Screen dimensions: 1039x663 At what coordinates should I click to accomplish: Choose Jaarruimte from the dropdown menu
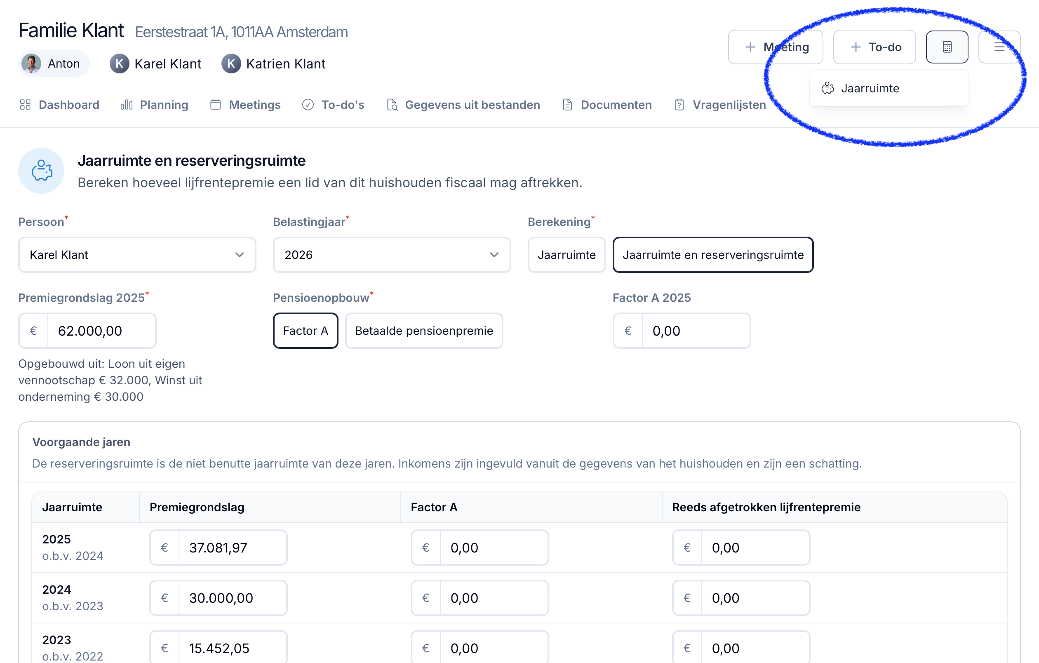pyautogui.click(x=889, y=88)
